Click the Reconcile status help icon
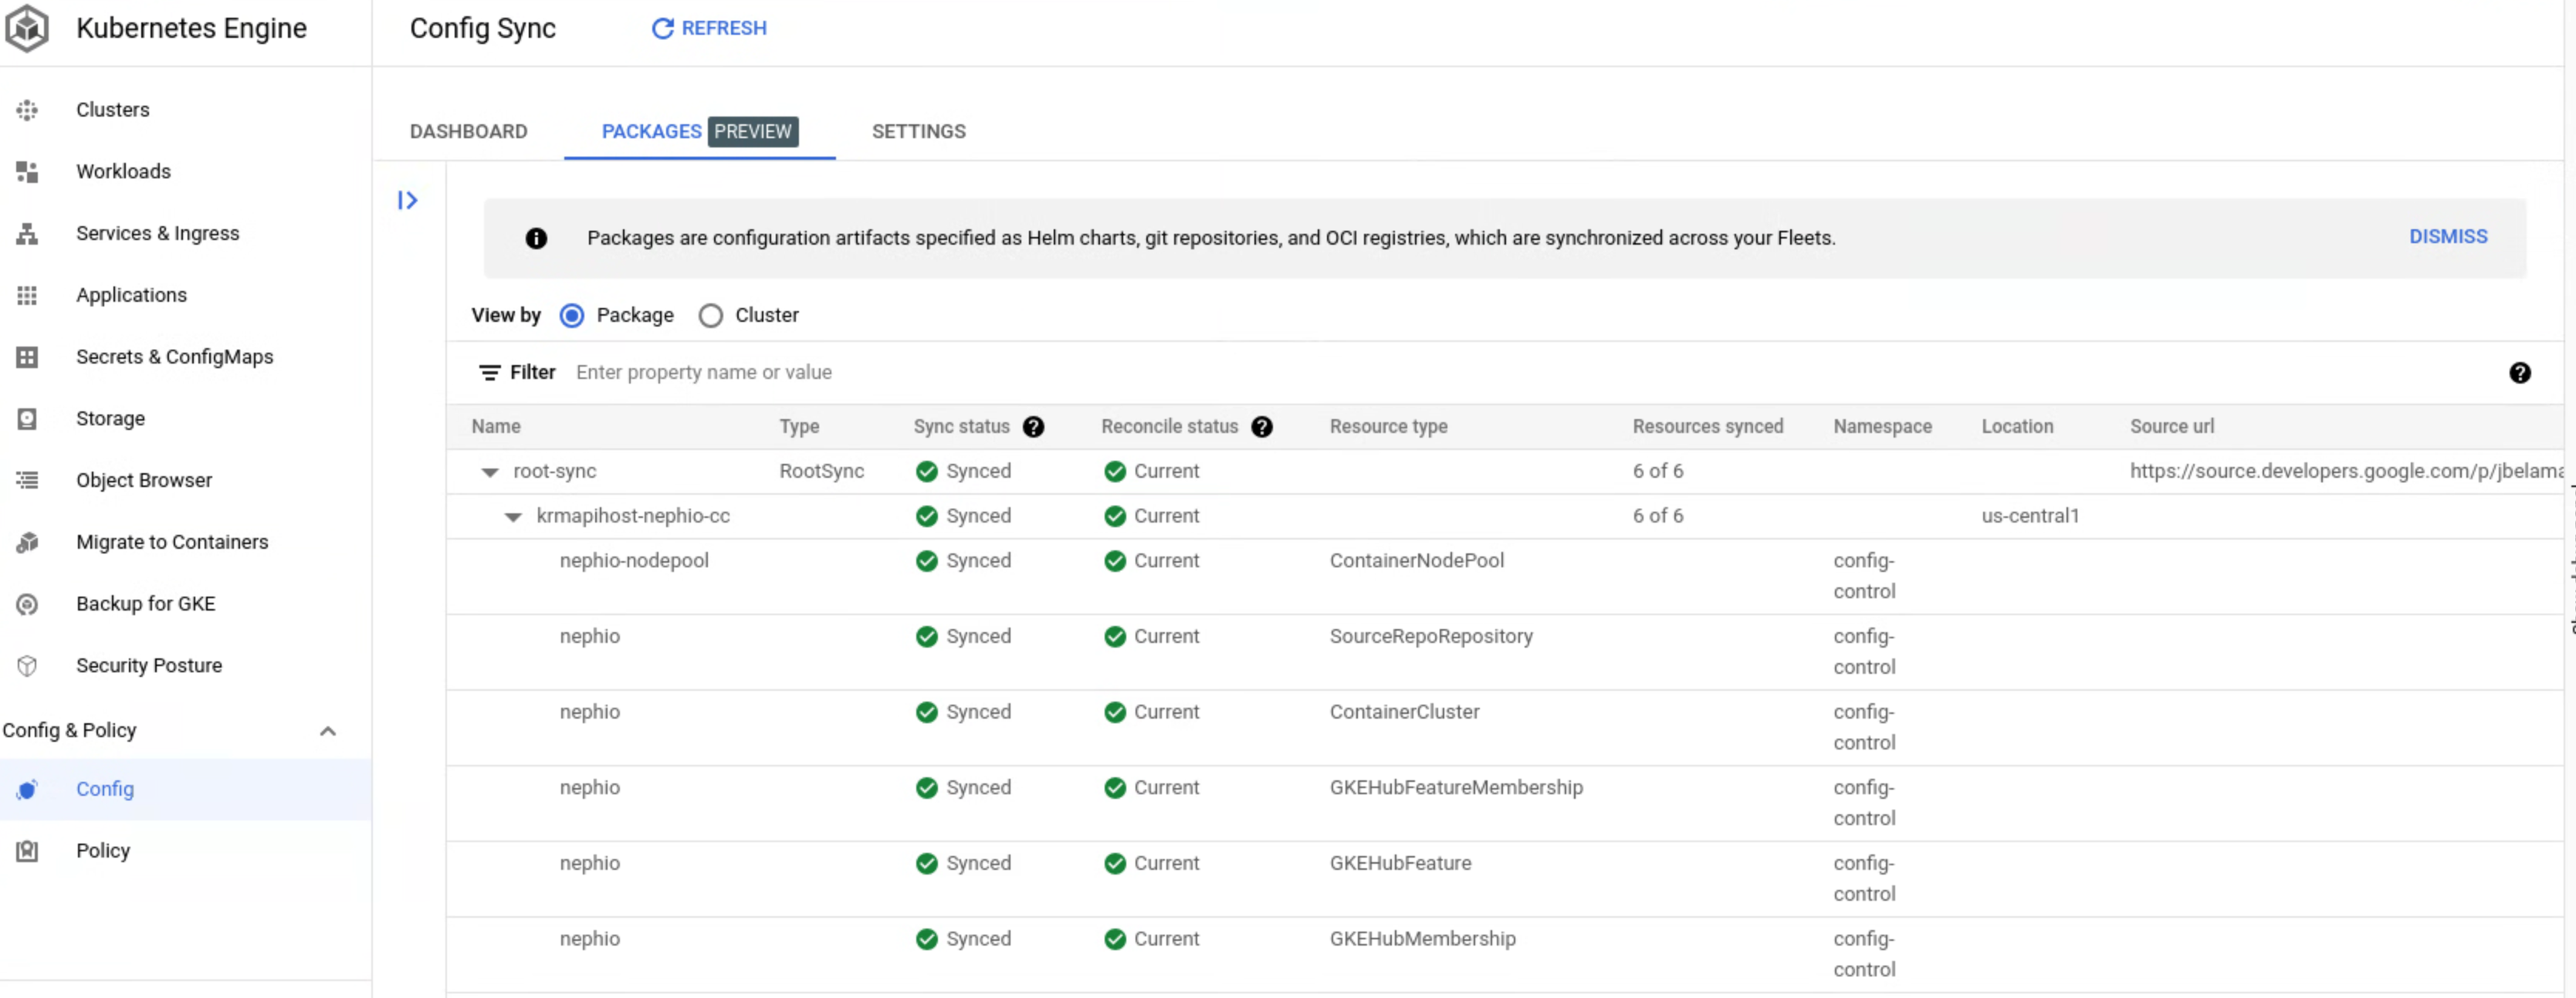The image size is (2576, 998). point(1262,427)
